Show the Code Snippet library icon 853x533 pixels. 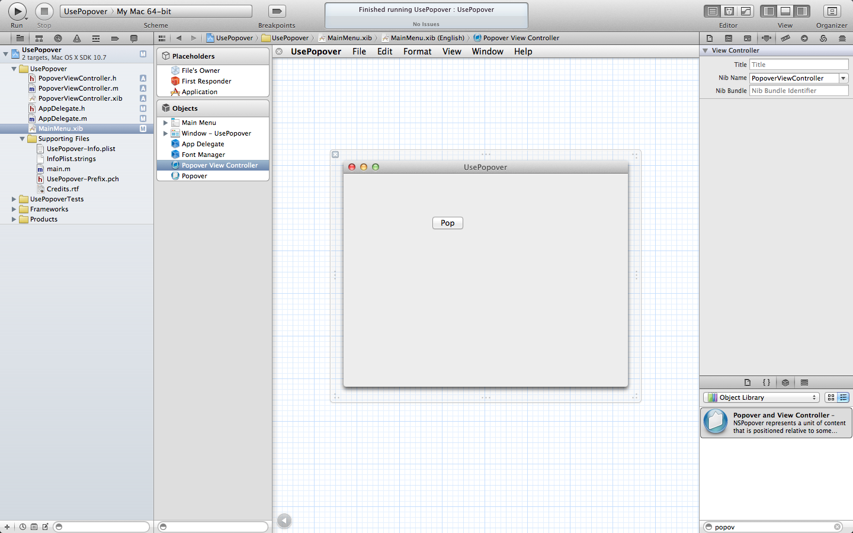767,383
